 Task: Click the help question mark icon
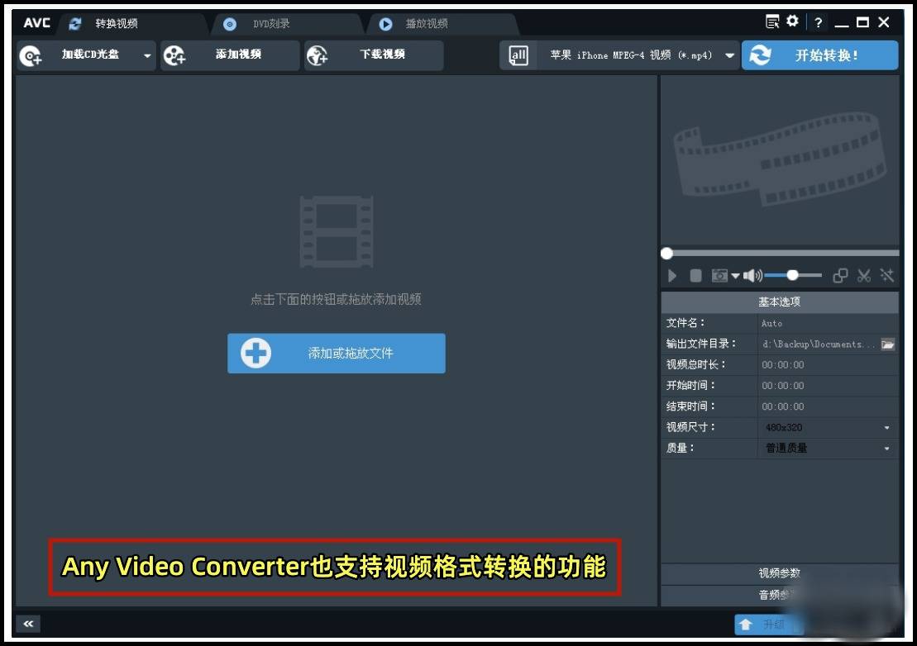click(x=818, y=23)
